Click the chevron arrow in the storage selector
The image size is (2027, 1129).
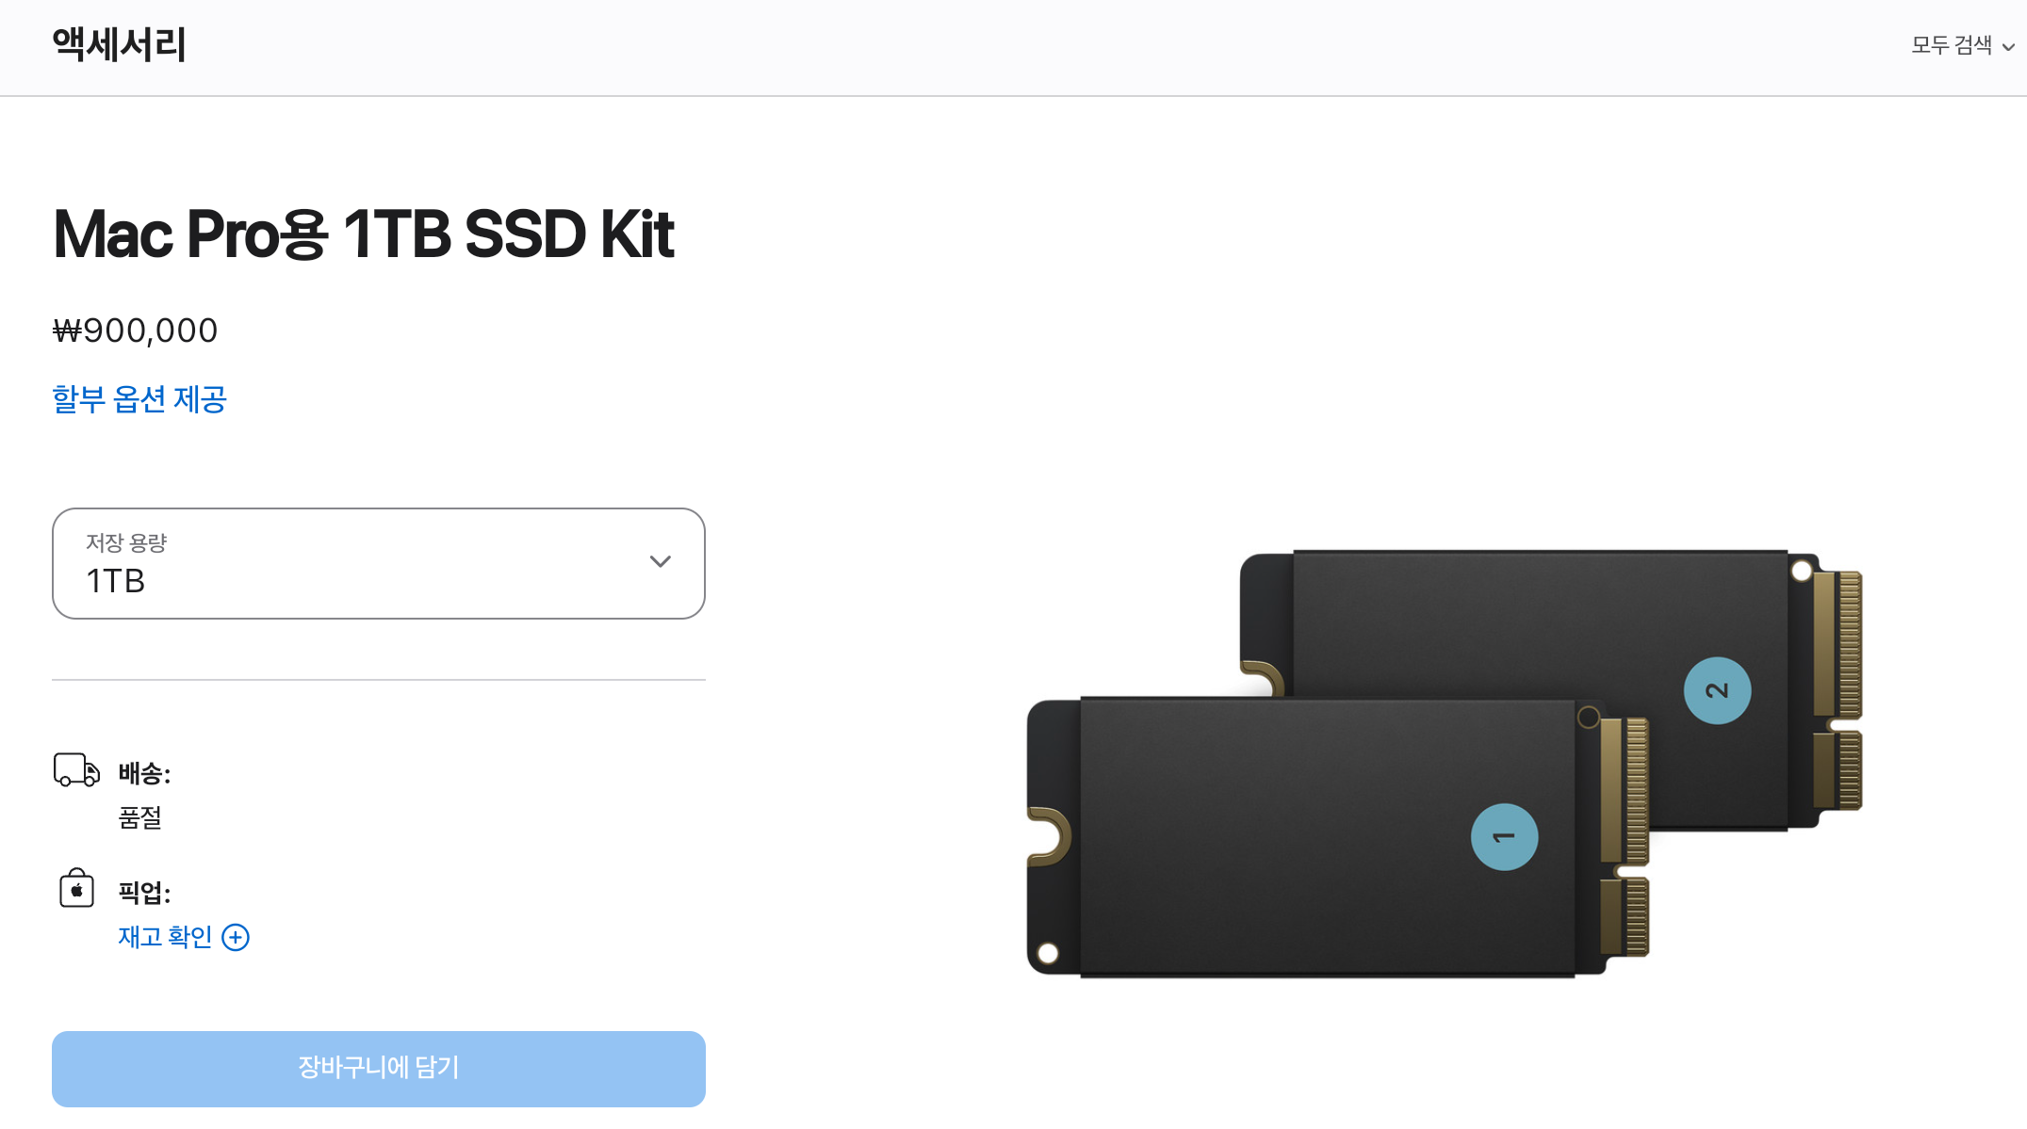660,561
